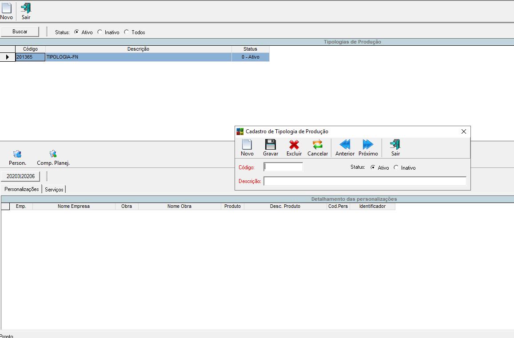This screenshot has width=514, height=338.
Task: Open the Person. icon tool
Action: [17, 155]
